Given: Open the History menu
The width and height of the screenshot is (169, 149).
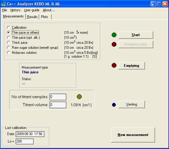Looking at the screenshot, I should point(15,10).
